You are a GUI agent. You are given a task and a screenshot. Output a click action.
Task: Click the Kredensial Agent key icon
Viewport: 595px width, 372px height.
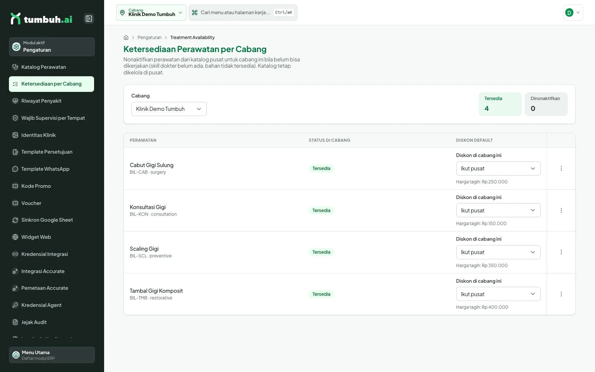coord(15,305)
